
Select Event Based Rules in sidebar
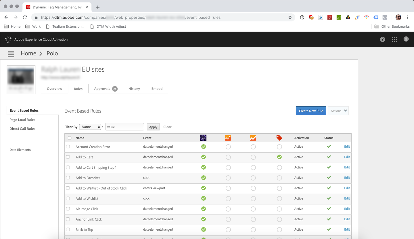[x=32, y=110]
